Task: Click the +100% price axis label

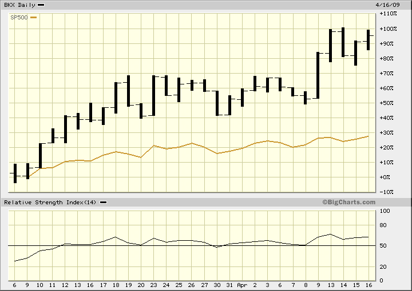Action: click(389, 29)
